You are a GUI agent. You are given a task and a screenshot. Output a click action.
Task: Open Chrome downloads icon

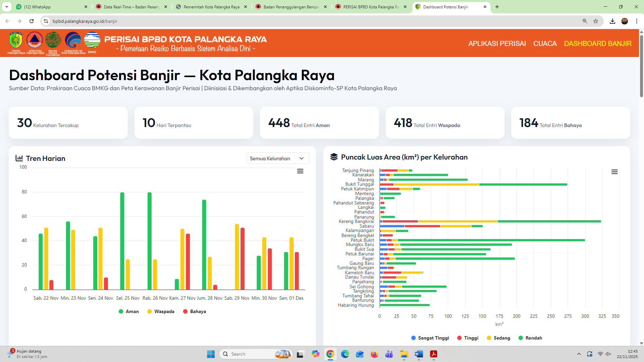[x=612, y=21]
